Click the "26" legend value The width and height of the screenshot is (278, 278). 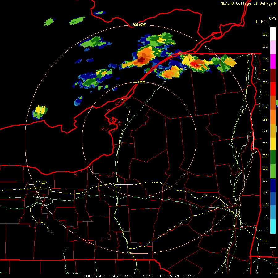(x=265, y=156)
